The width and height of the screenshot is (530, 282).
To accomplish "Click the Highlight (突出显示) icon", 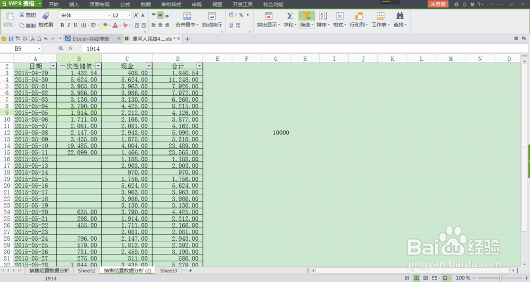I will [x=268, y=16].
